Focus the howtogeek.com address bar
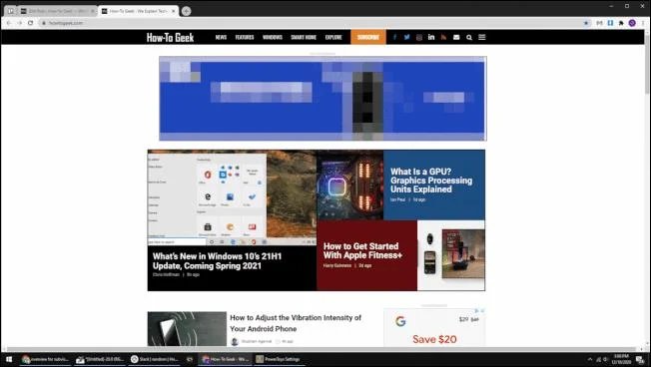Viewport: 651px width, 367px height. point(312,23)
